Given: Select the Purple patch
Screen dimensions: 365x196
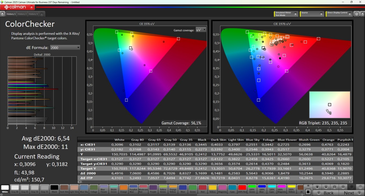Looking at the screenshot, I should coord(153,189).
